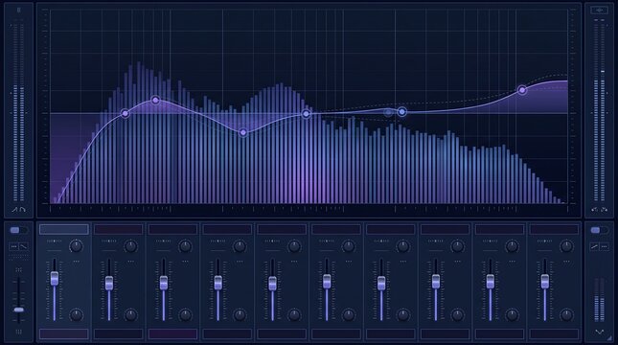This screenshot has width=618, height=345.
Task: Click the fader handle on leftmost band strip
Action: click(x=55, y=279)
